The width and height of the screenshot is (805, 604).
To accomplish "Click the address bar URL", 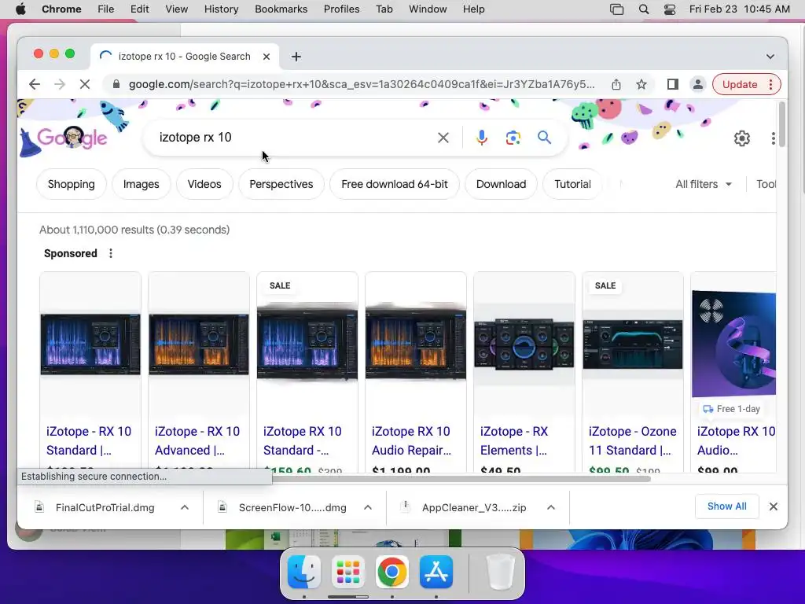I will coord(362,84).
